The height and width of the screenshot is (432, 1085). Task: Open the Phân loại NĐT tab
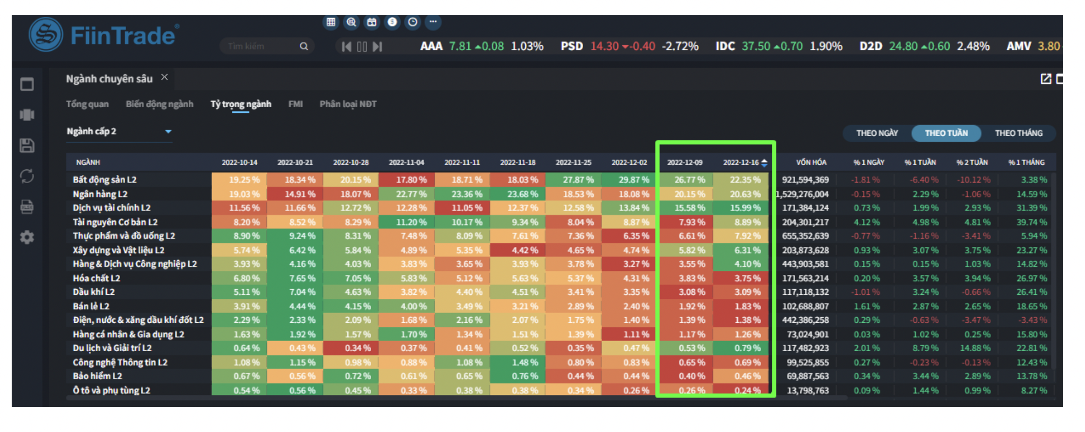tap(348, 104)
